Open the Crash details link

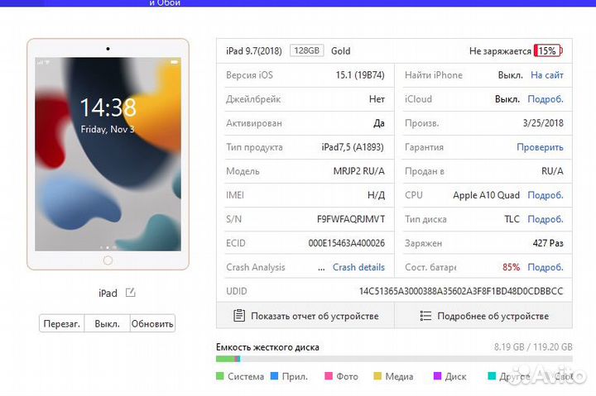358,267
